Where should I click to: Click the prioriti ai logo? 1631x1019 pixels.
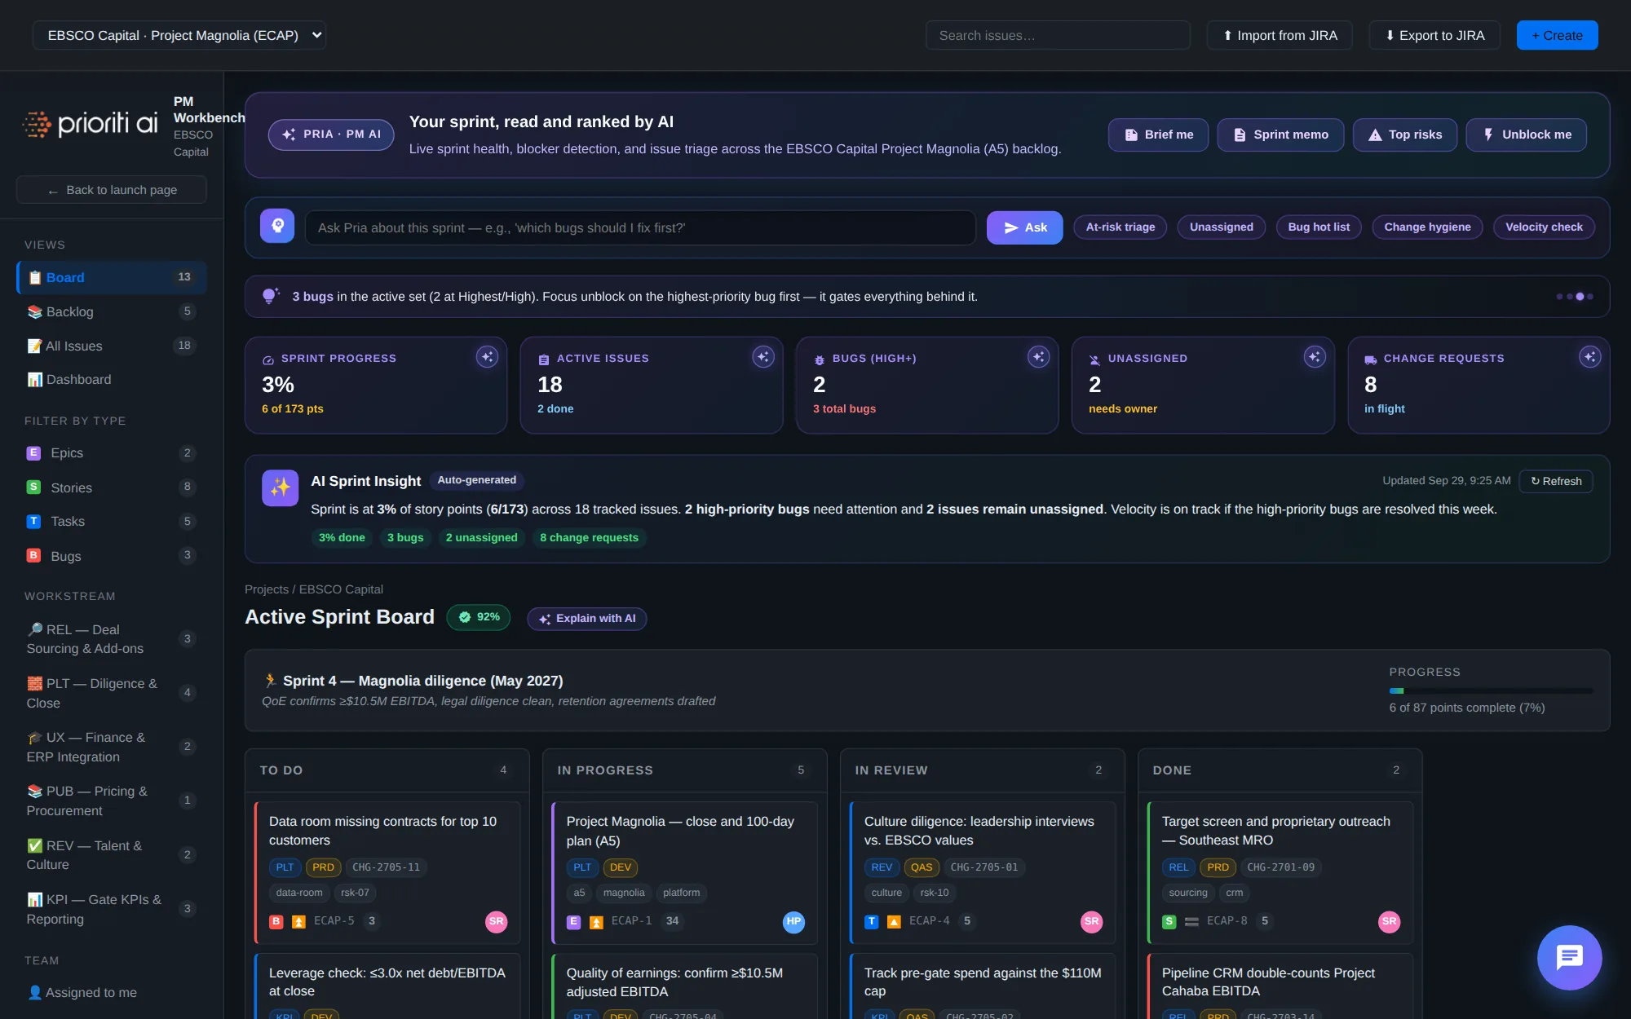tap(91, 123)
